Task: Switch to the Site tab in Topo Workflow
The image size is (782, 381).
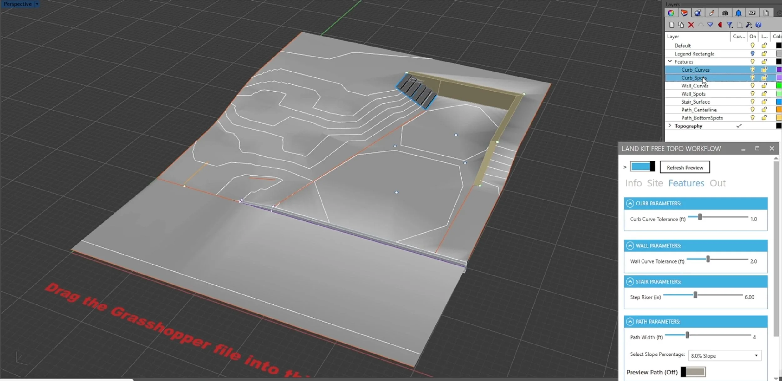Action: 655,183
